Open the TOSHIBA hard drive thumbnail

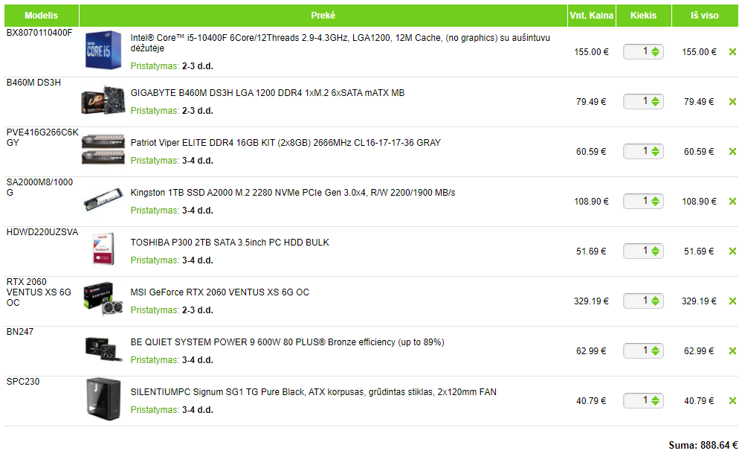click(x=103, y=249)
